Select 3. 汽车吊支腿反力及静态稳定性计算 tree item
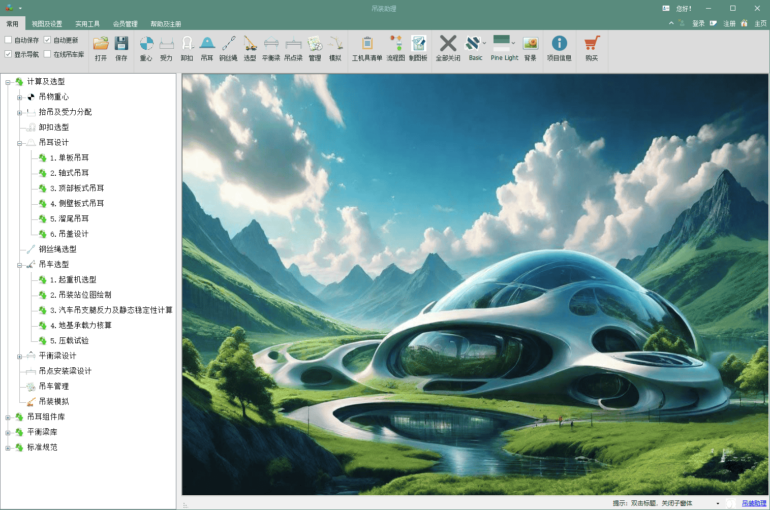 (x=111, y=310)
